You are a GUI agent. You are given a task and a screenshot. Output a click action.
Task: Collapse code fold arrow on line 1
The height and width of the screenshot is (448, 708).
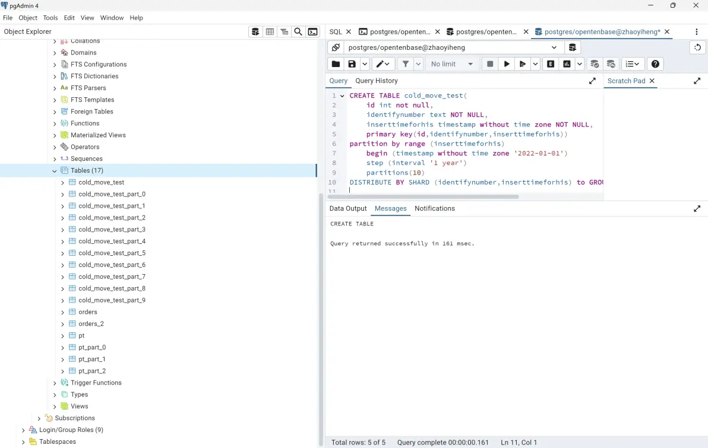click(342, 96)
